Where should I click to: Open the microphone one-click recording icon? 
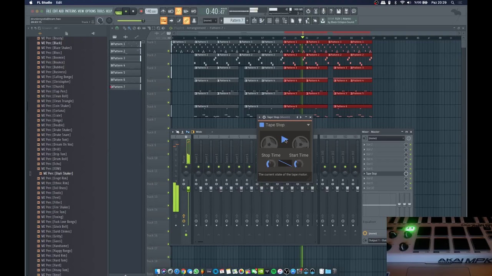[323, 11]
